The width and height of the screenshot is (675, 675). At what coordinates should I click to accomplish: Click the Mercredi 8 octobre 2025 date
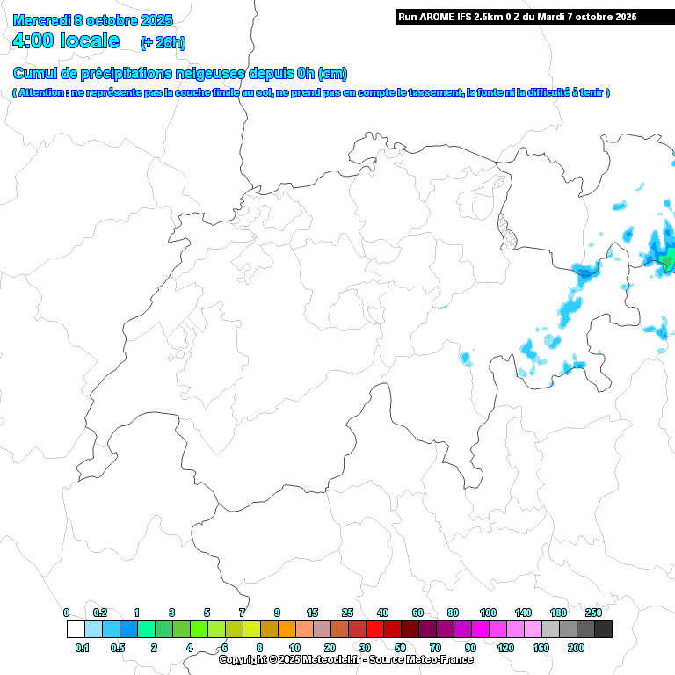pyautogui.click(x=92, y=20)
